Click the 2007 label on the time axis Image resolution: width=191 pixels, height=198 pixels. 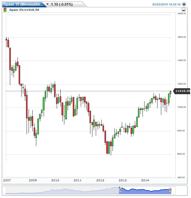(x=6, y=180)
